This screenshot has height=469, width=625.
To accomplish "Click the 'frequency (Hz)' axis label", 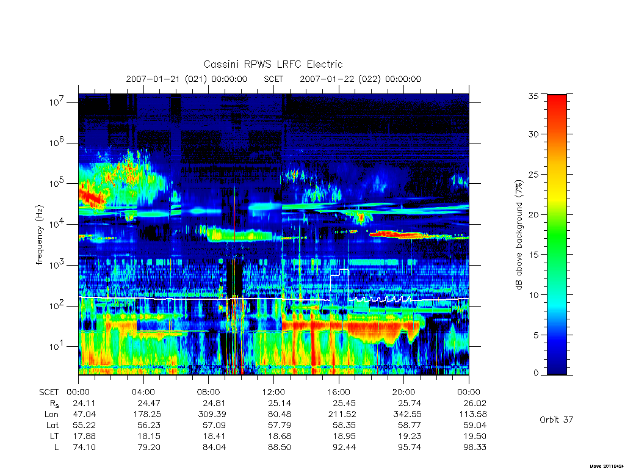I will click(39, 235).
